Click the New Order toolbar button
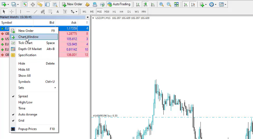The height and width of the screenshot is (139, 253). click(x=72, y=4)
